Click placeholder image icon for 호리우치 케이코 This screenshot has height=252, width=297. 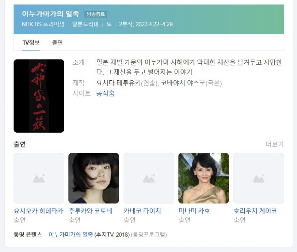click(x=258, y=178)
